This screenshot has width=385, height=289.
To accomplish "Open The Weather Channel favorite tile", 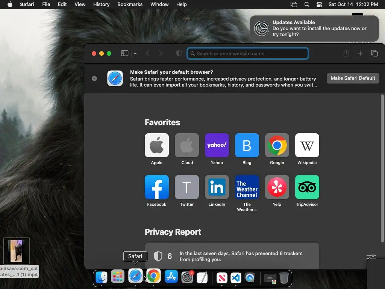I will [x=247, y=187].
